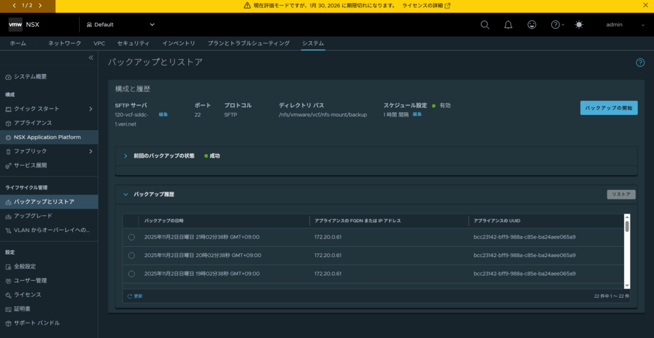Click the page help icon beside title
654x338 pixels.
(x=640, y=62)
